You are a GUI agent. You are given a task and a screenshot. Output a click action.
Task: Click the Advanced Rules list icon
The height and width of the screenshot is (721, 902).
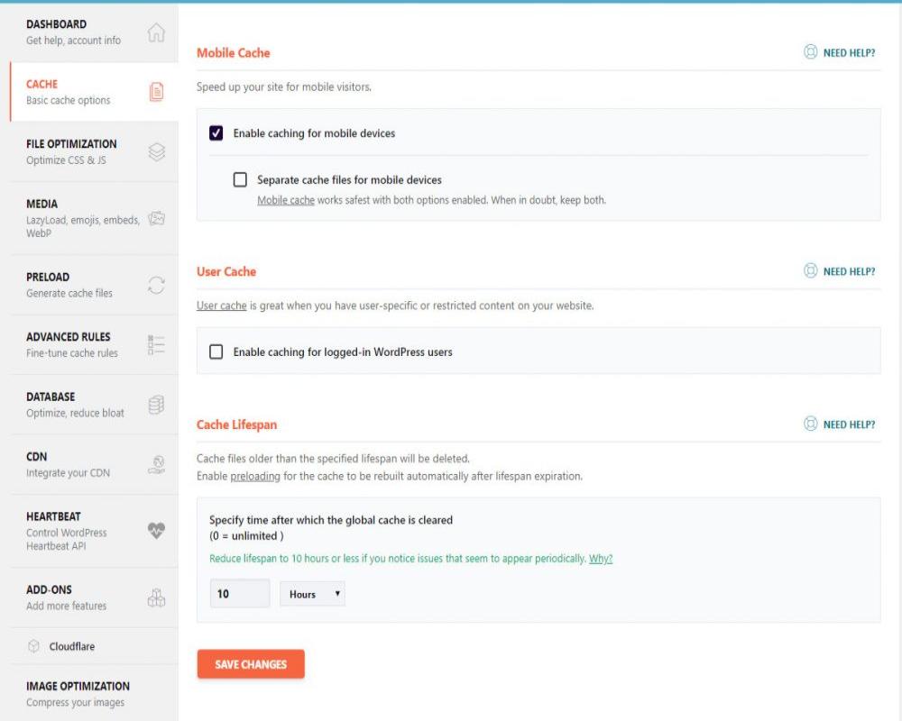coord(156,344)
